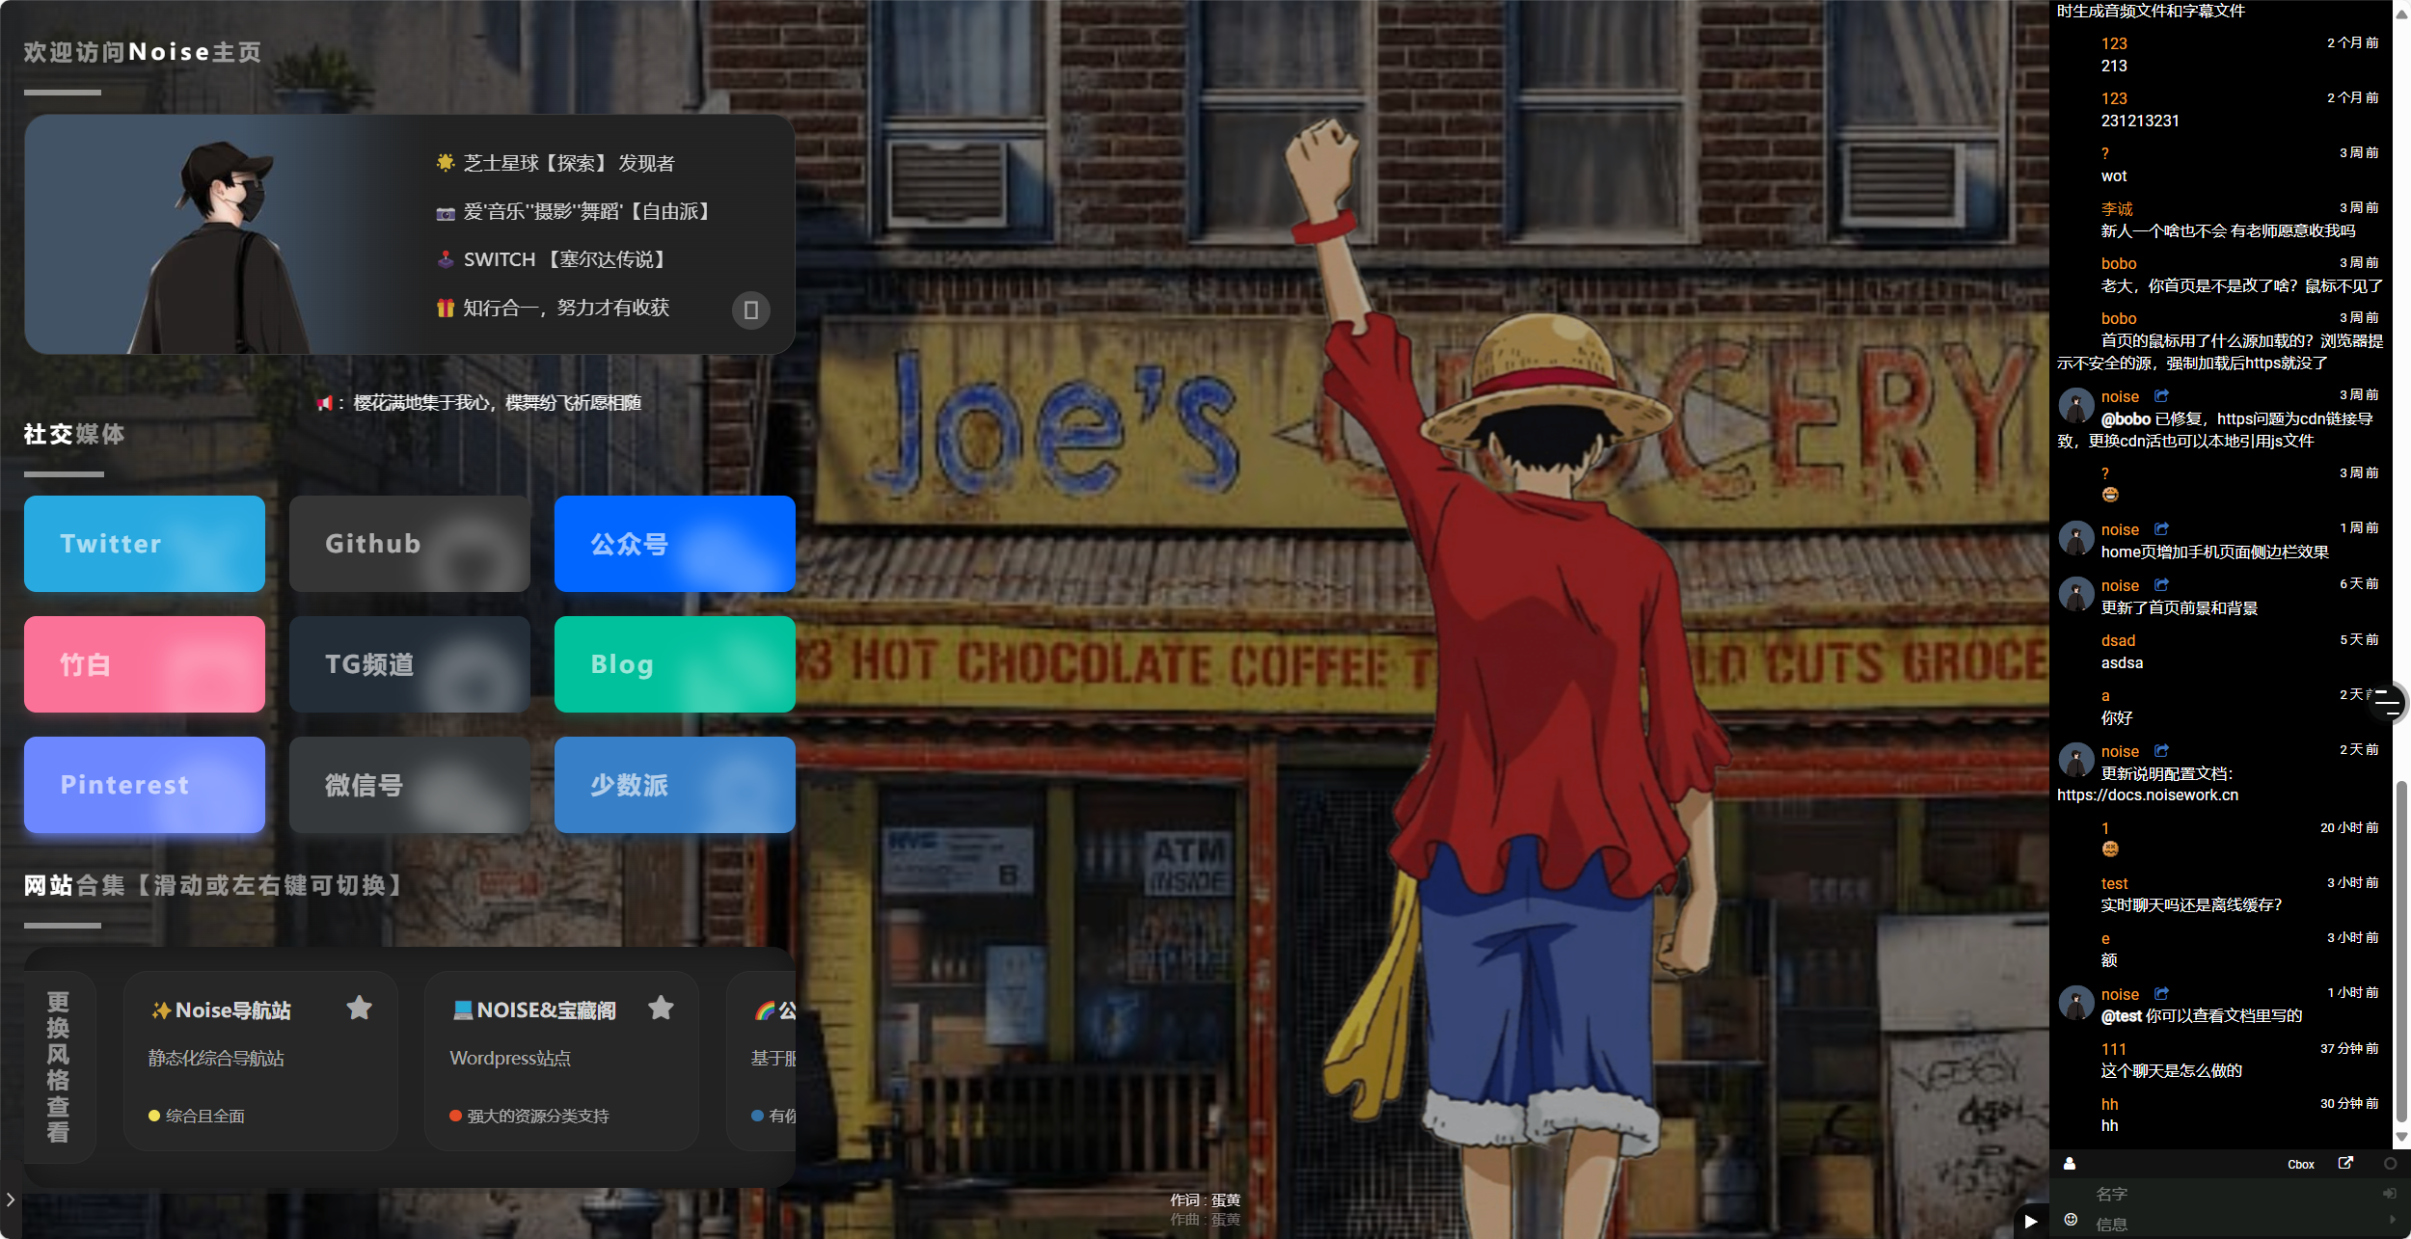This screenshot has width=2411, height=1239.
Task: Open the docs.noisework.cn link in chat
Action: [x=2147, y=795]
